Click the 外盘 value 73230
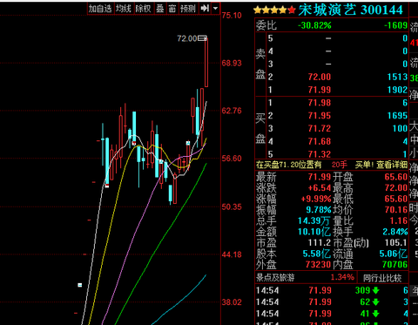Viewport: 418px width, 325px height. pos(318,265)
